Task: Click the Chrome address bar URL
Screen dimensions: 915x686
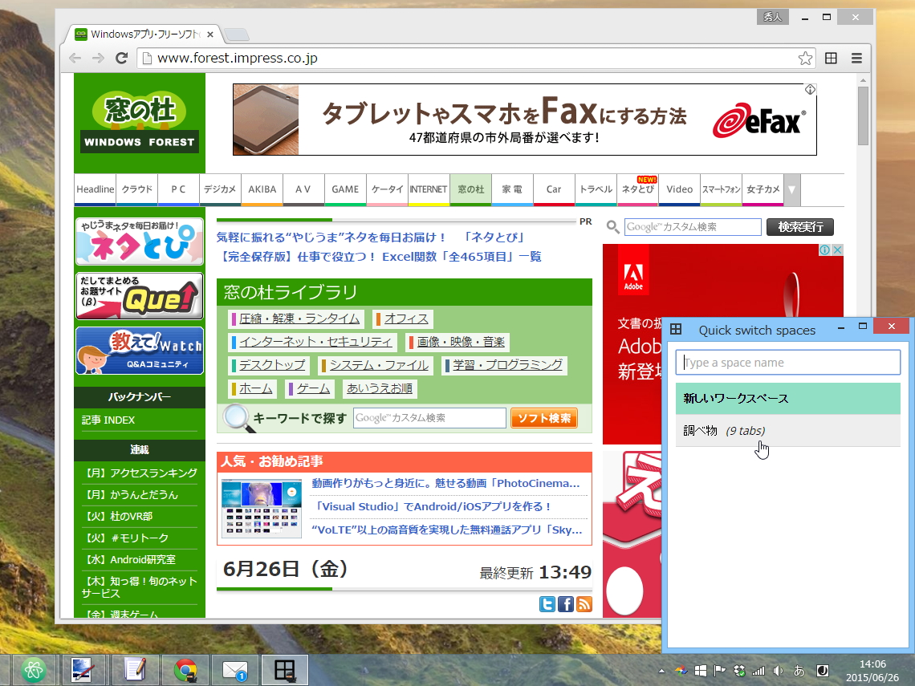Action: [238, 58]
